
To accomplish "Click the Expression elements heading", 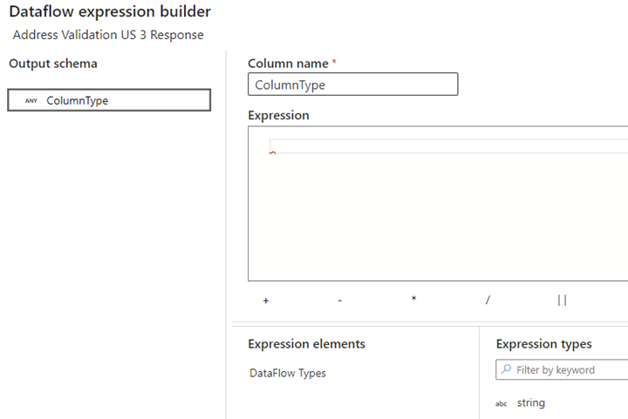I will tap(306, 344).
